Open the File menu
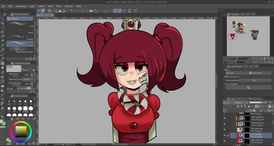The height and width of the screenshot is (146, 274). tap(3, 6)
